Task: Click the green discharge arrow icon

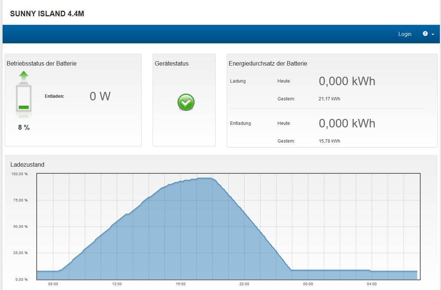Action: pyautogui.click(x=24, y=76)
